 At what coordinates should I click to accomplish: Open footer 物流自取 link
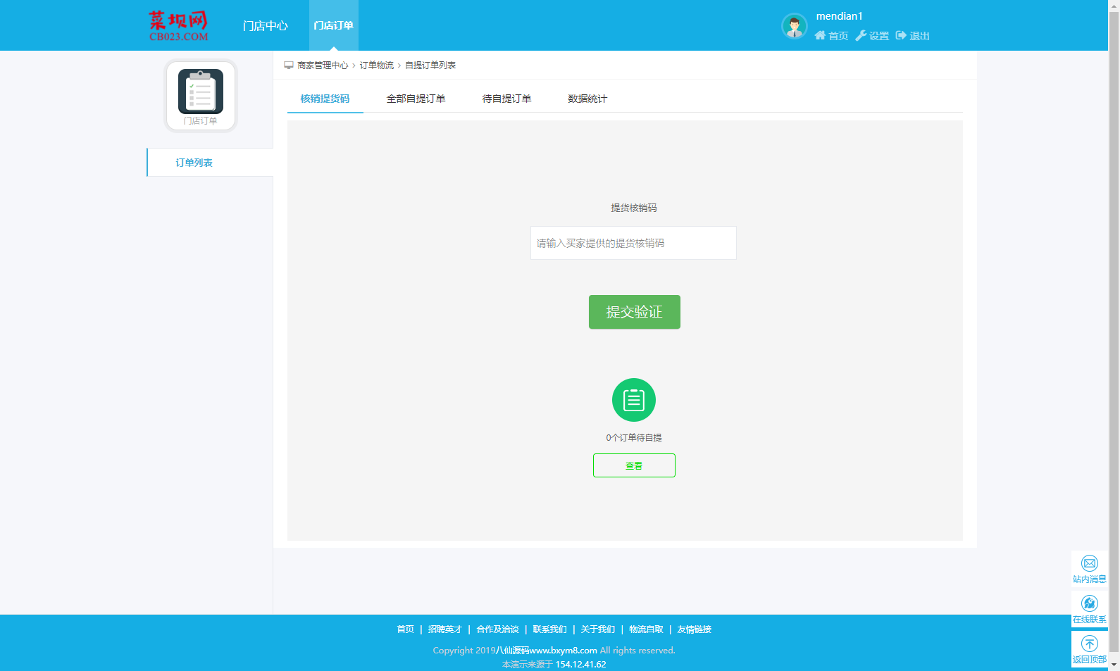click(646, 629)
